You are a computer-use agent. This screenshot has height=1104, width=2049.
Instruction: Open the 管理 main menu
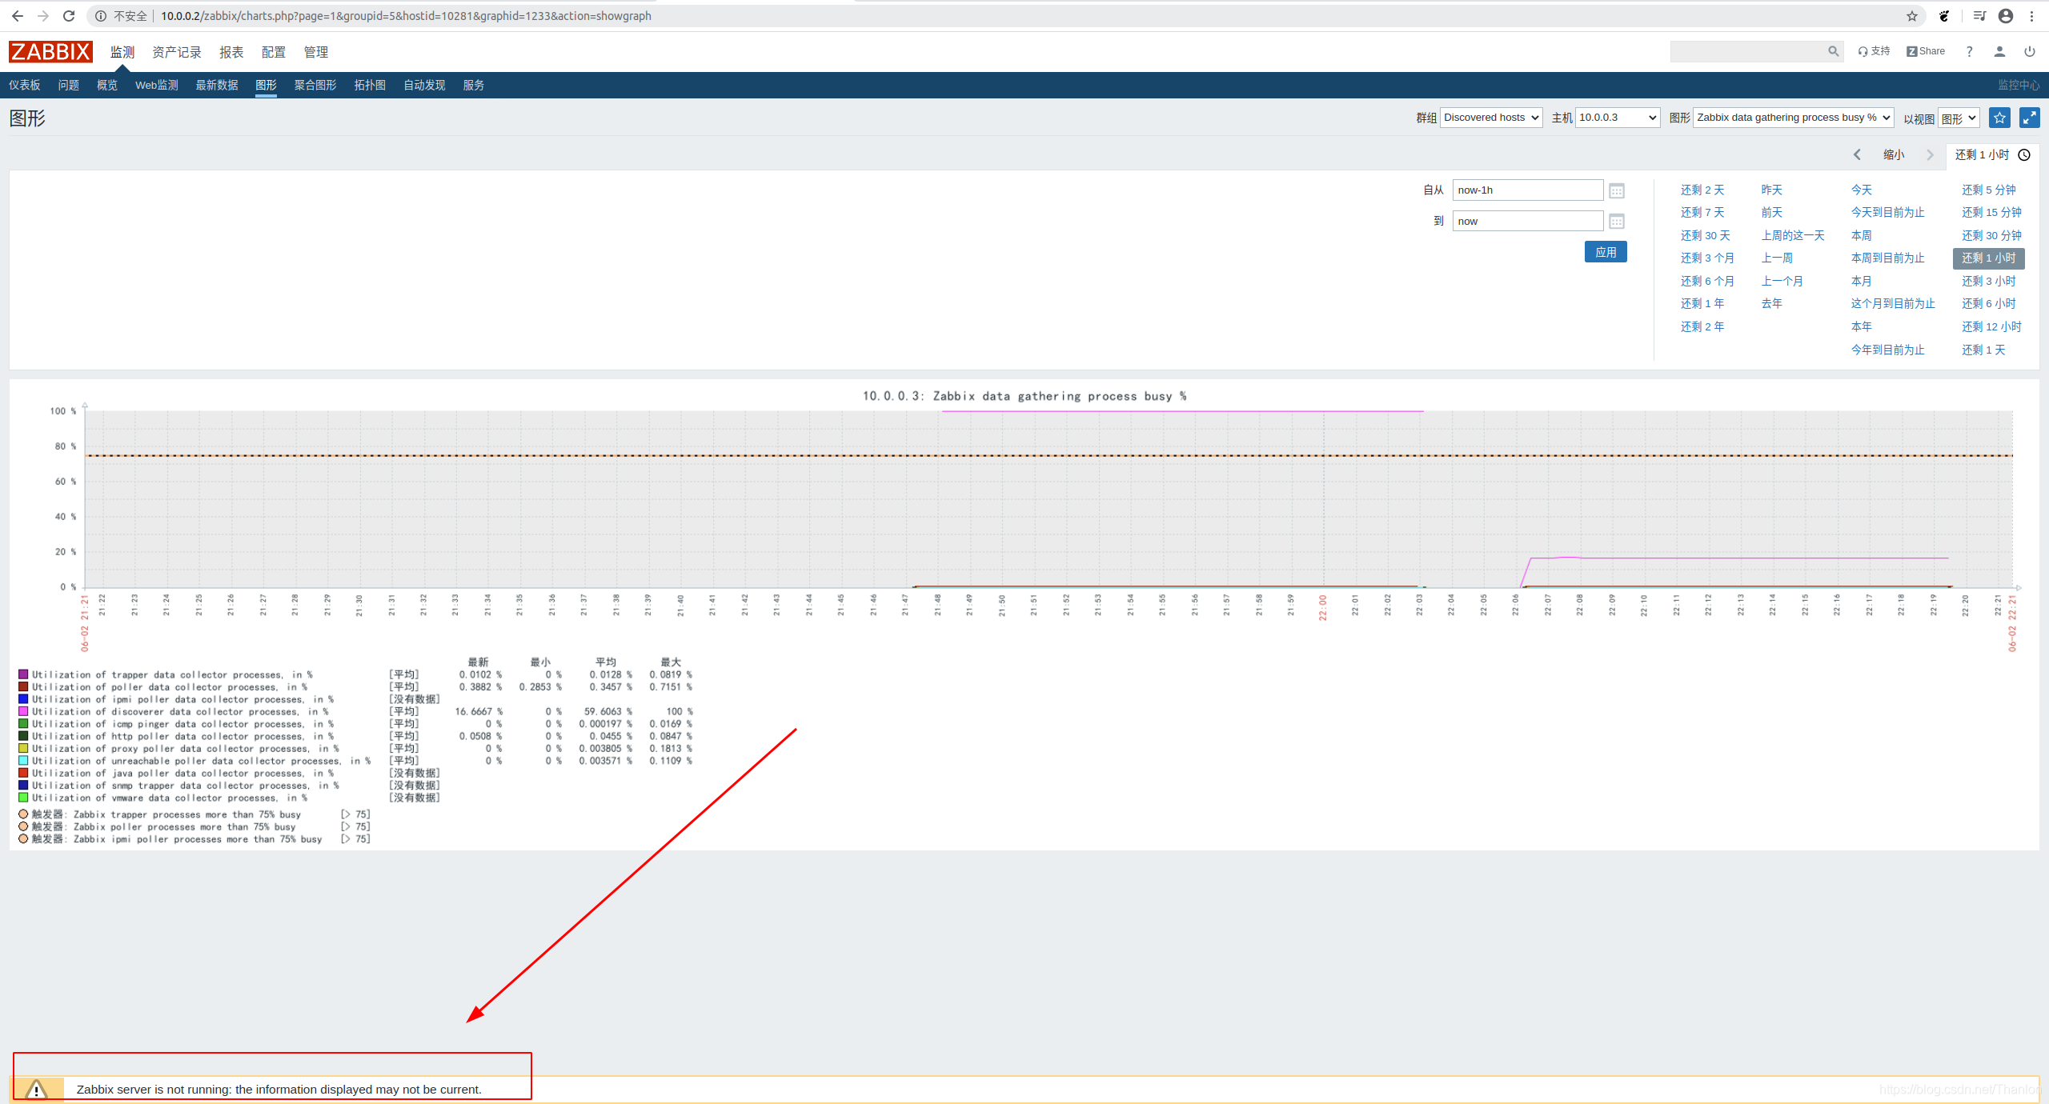click(316, 52)
